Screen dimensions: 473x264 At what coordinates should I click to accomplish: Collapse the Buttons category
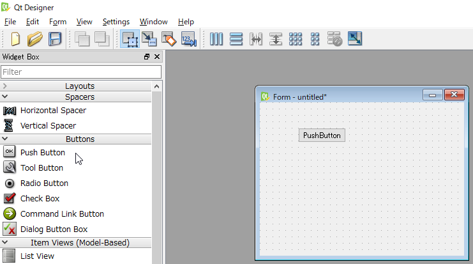coord(79,139)
